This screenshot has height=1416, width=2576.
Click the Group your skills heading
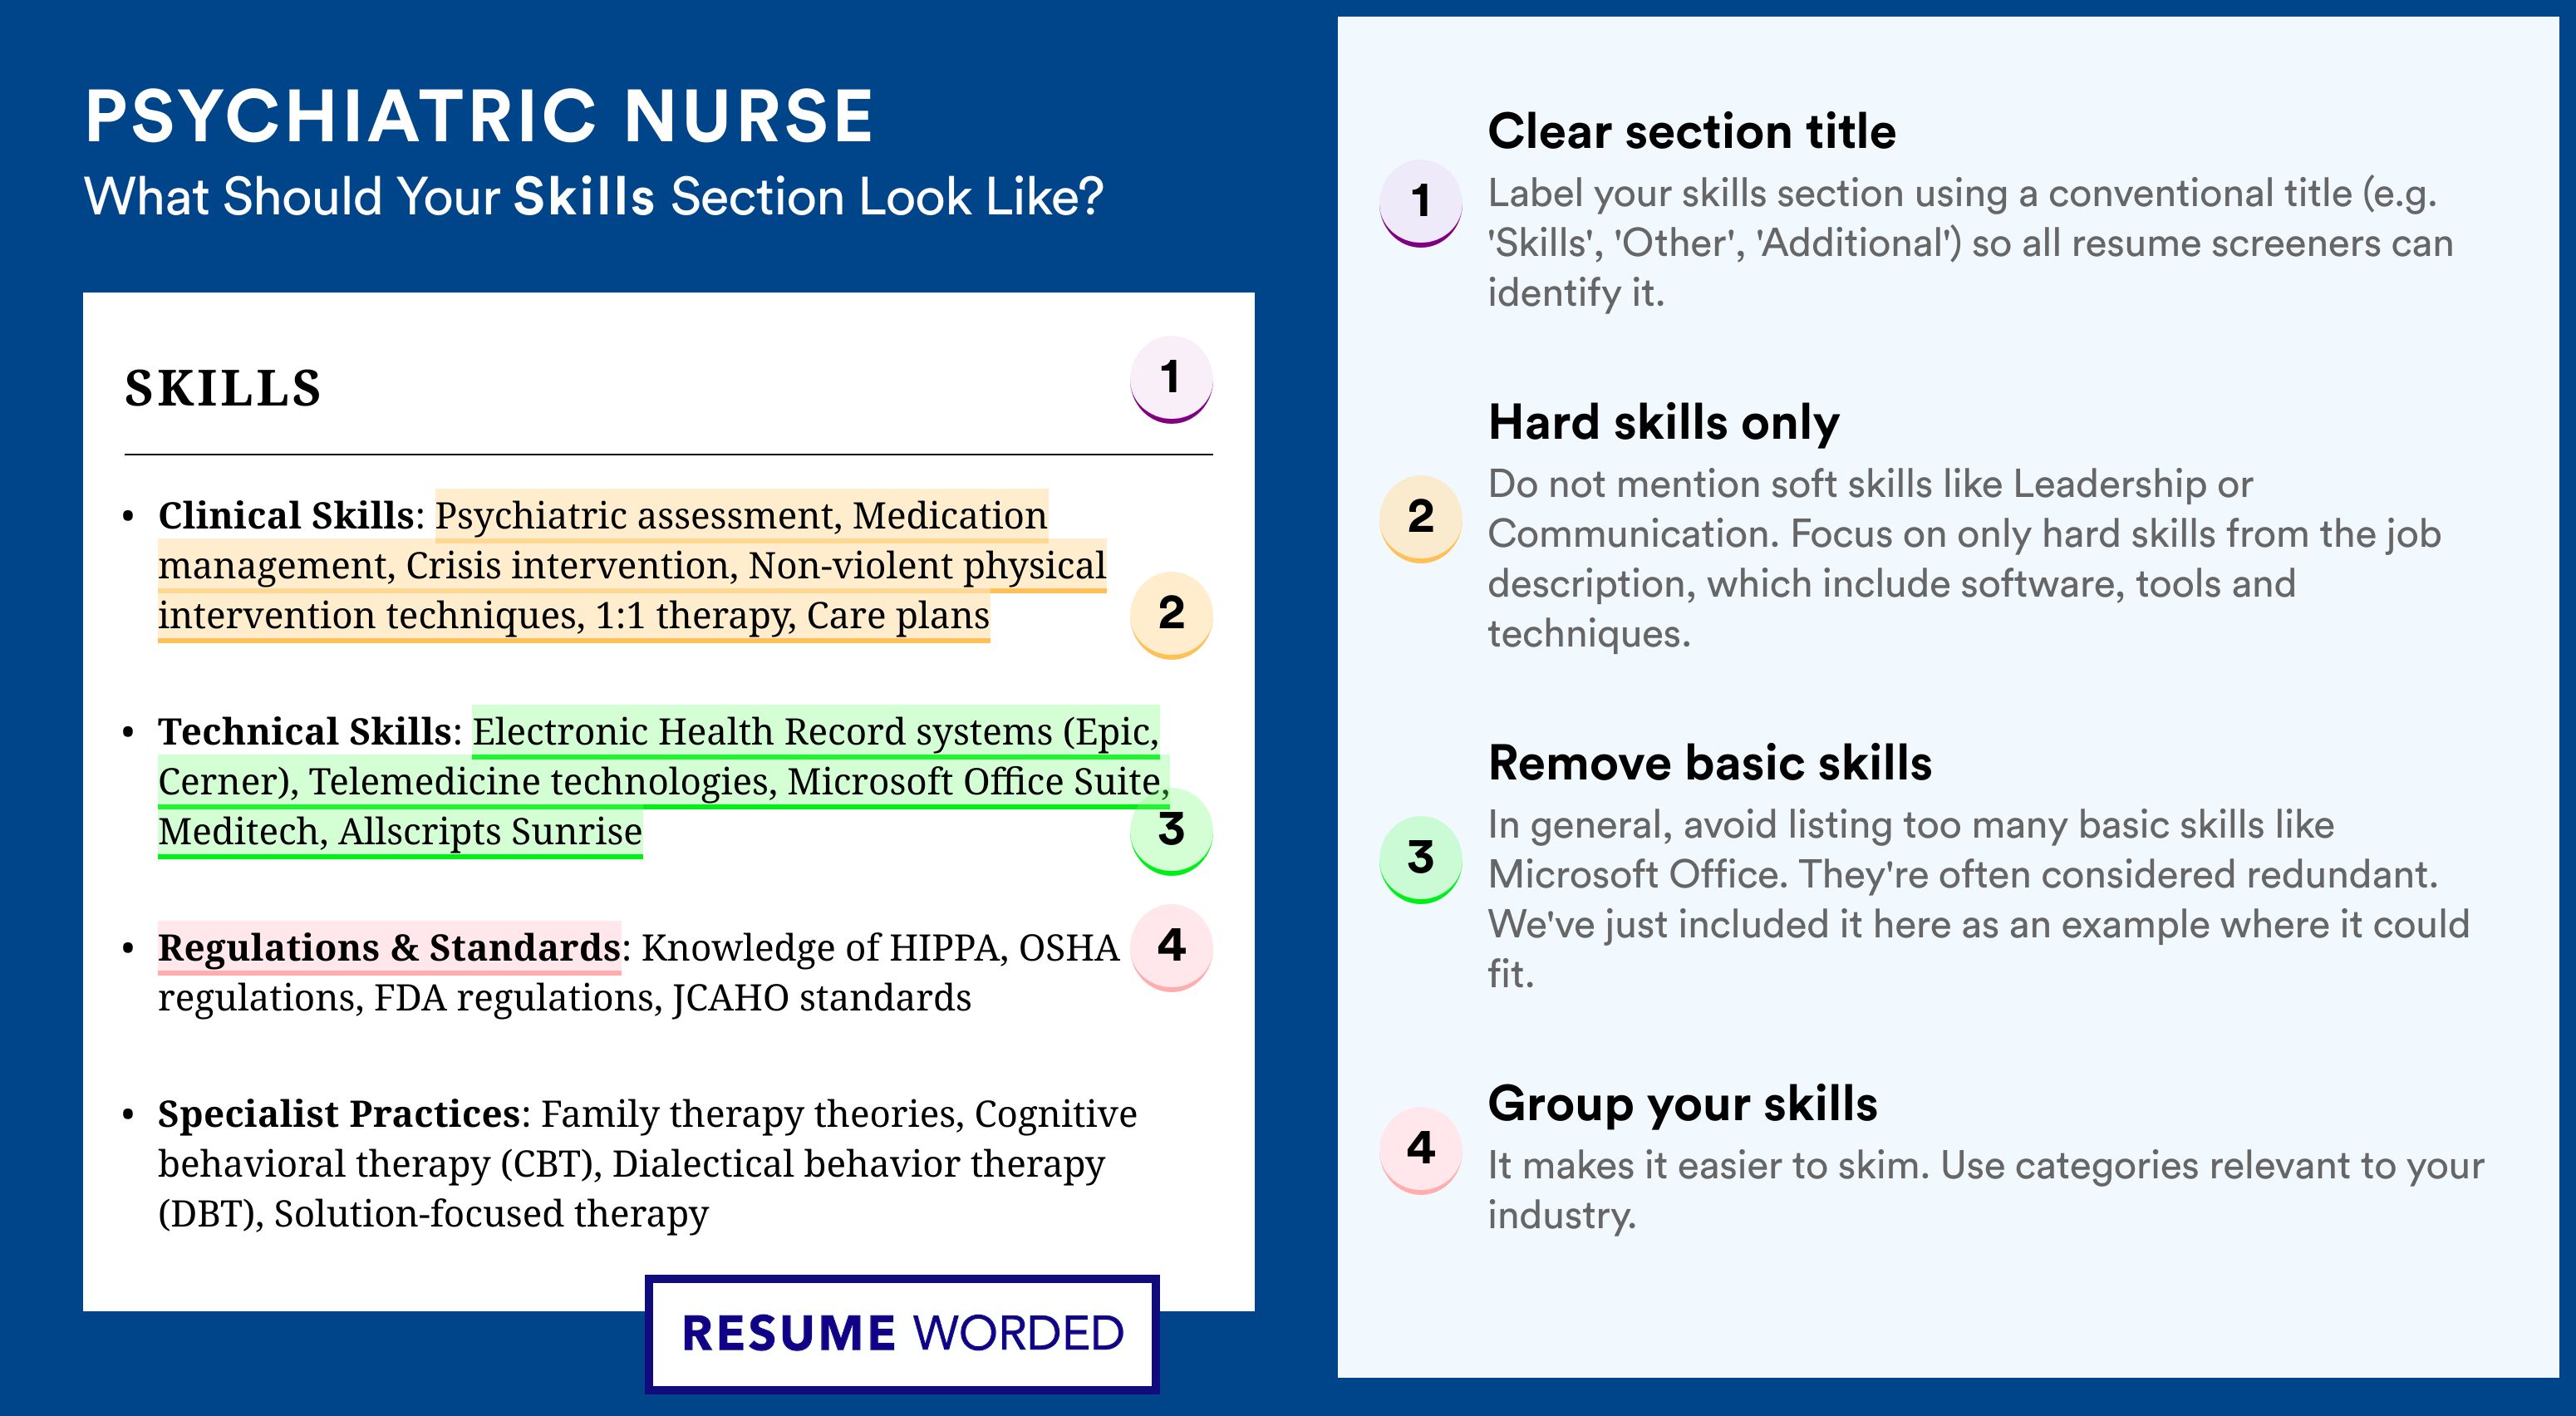click(1682, 1104)
